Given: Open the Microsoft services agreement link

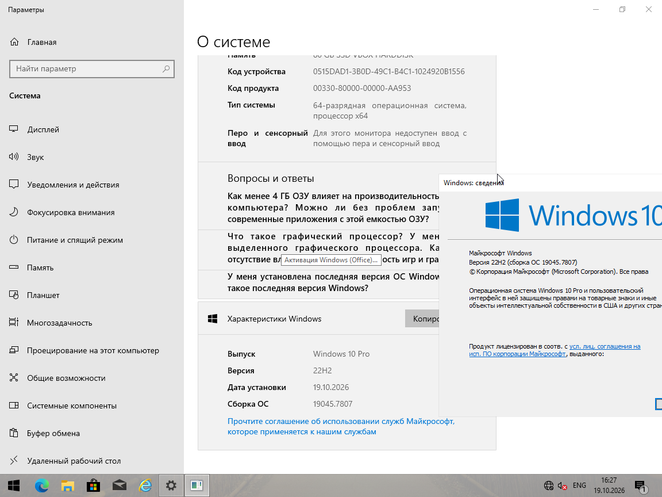Looking at the screenshot, I should click(341, 426).
